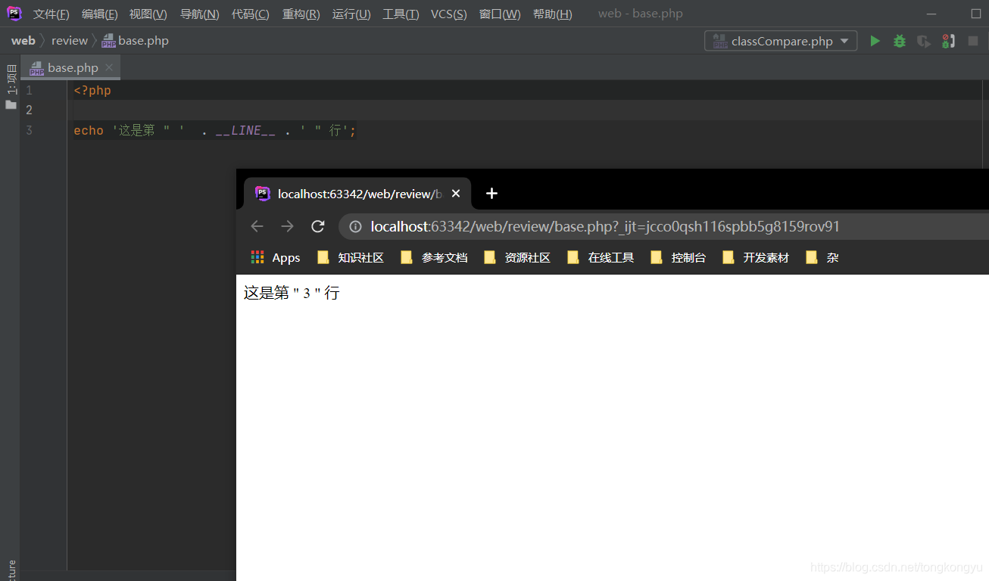This screenshot has width=989, height=581.
Task: Click the base.php breadcrumb item
Action: point(136,41)
